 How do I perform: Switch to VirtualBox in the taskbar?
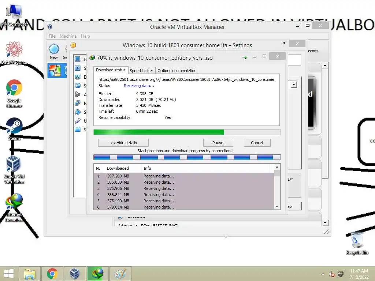coord(75,274)
